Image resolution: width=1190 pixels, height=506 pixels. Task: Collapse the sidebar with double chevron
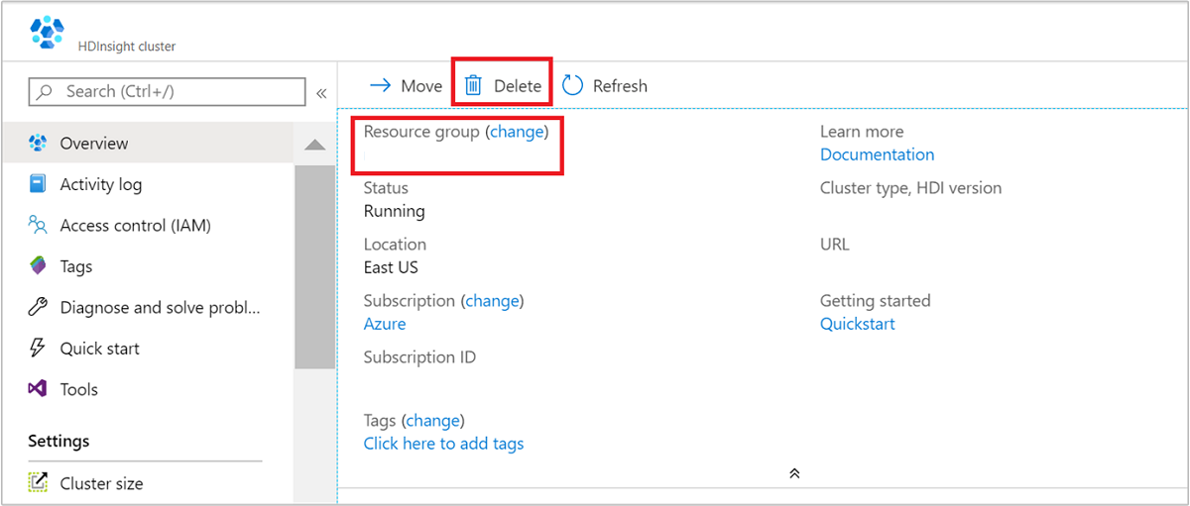click(321, 93)
